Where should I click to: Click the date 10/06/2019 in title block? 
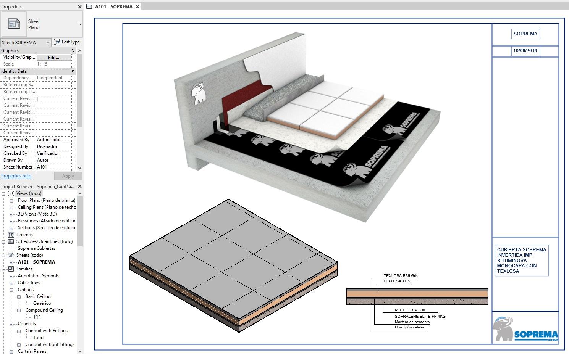pos(525,51)
